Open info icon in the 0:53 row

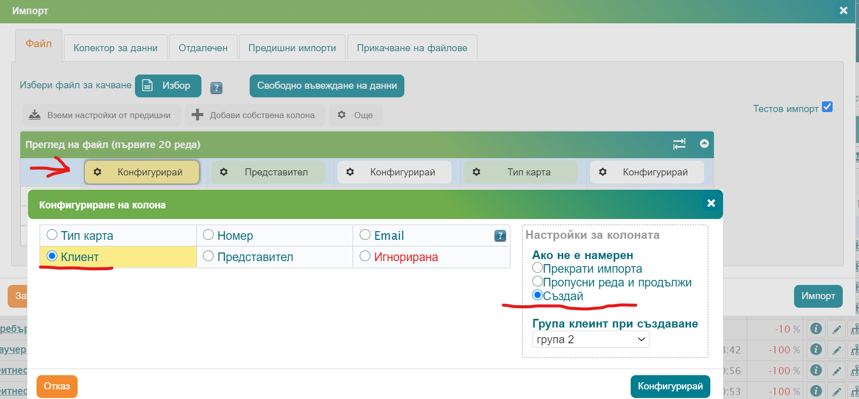(x=816, y=391)
